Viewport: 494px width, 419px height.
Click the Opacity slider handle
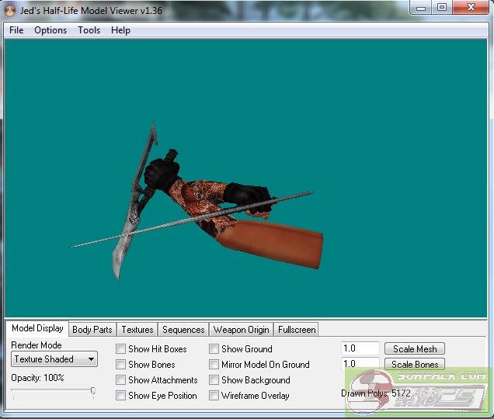tap(93, 390)
